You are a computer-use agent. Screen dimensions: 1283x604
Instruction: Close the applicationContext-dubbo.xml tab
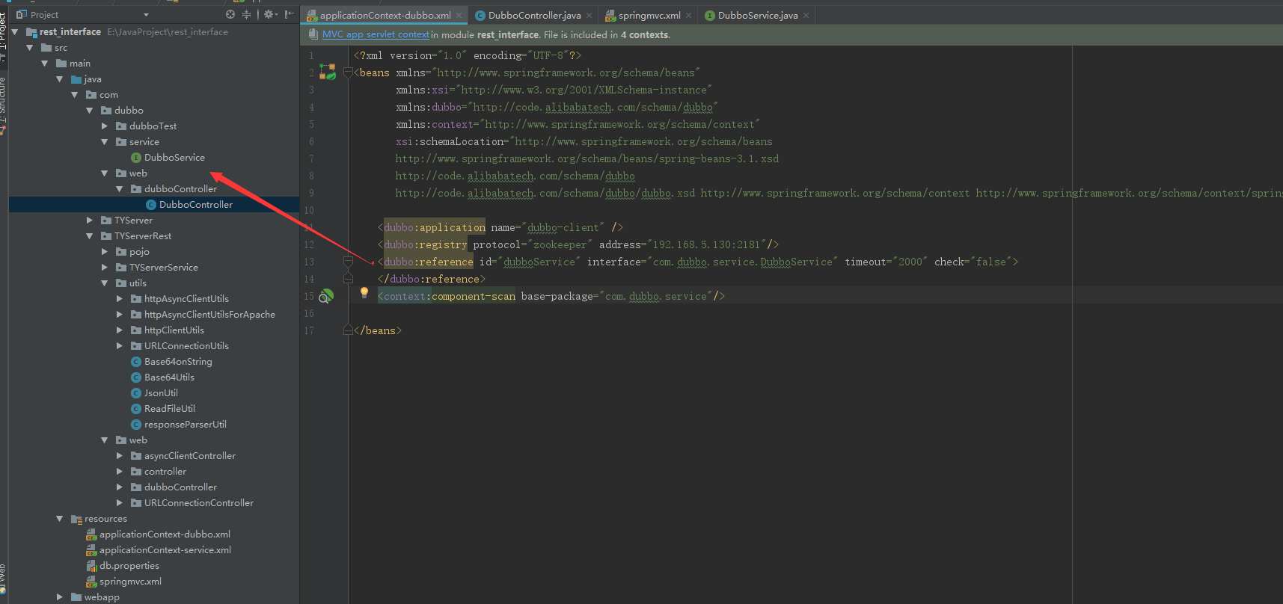click(x=459, y=16)
